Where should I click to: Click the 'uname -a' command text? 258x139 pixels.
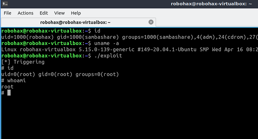click(x=107, y=43)
